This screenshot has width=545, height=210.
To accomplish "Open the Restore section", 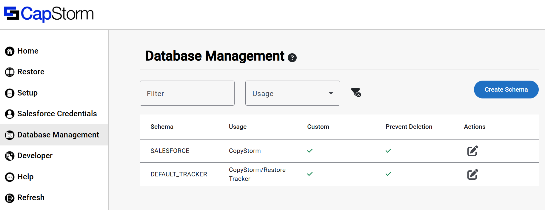I will coord(31,72).
